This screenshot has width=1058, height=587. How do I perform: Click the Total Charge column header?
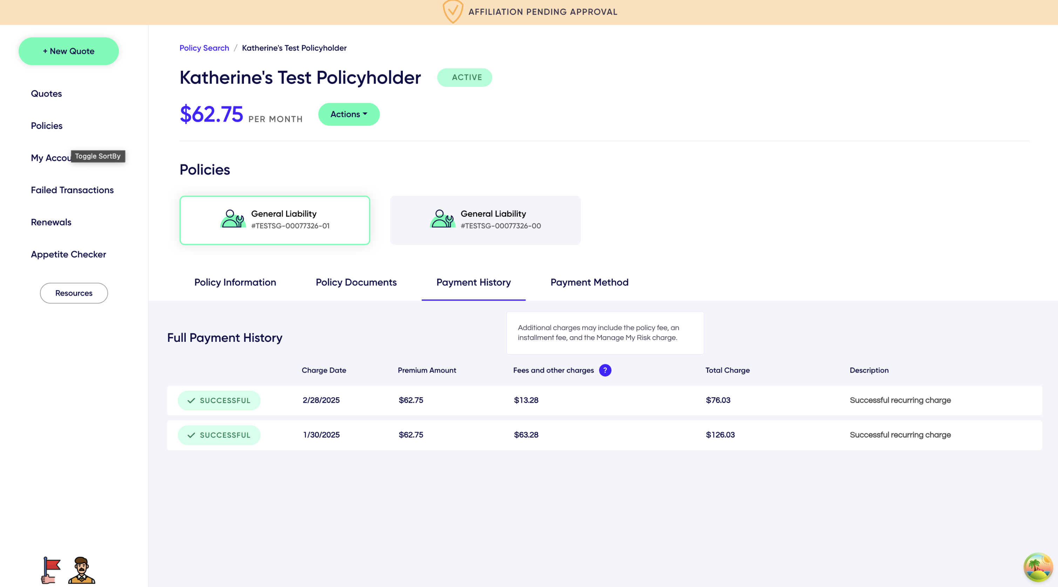pyautogui.click(x=727, y=370)
